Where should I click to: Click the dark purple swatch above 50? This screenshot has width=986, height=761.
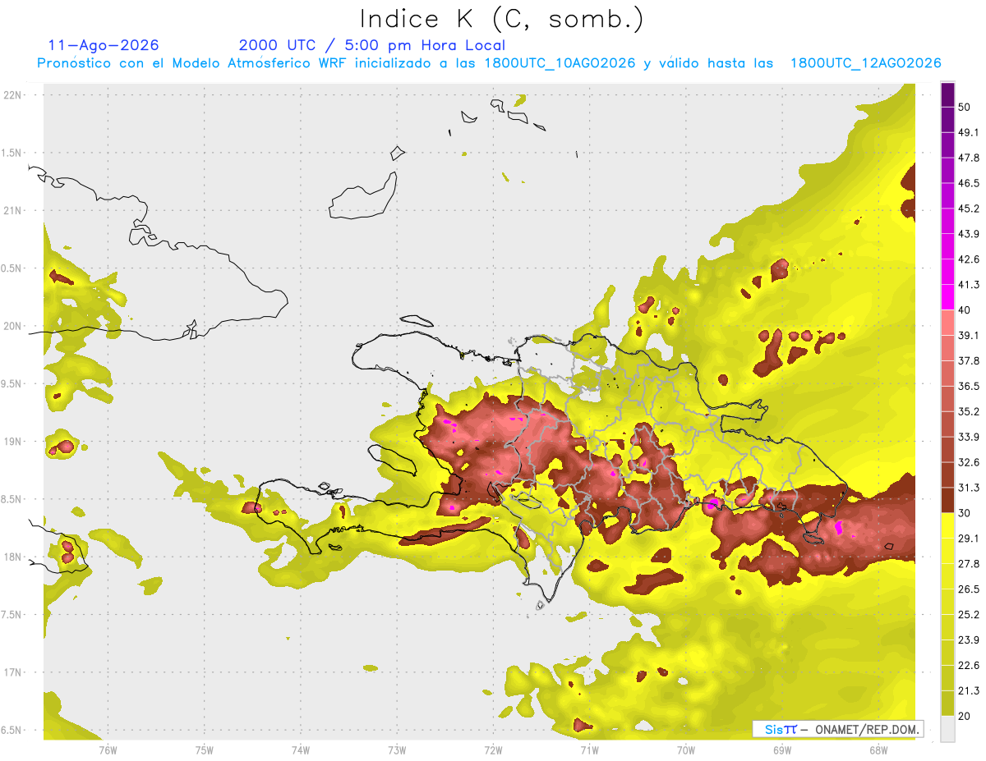coord(947,94)
